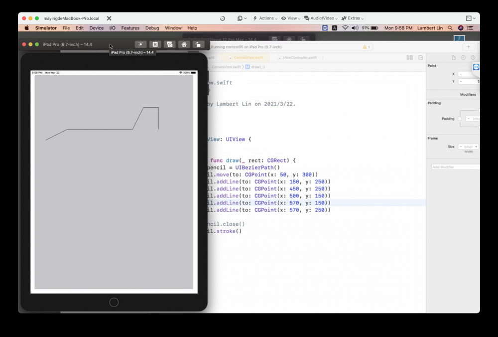Screen dimensions: 498x337
Task: Rotate the simulator device with toolbar icon
Action: click(198, 44)
